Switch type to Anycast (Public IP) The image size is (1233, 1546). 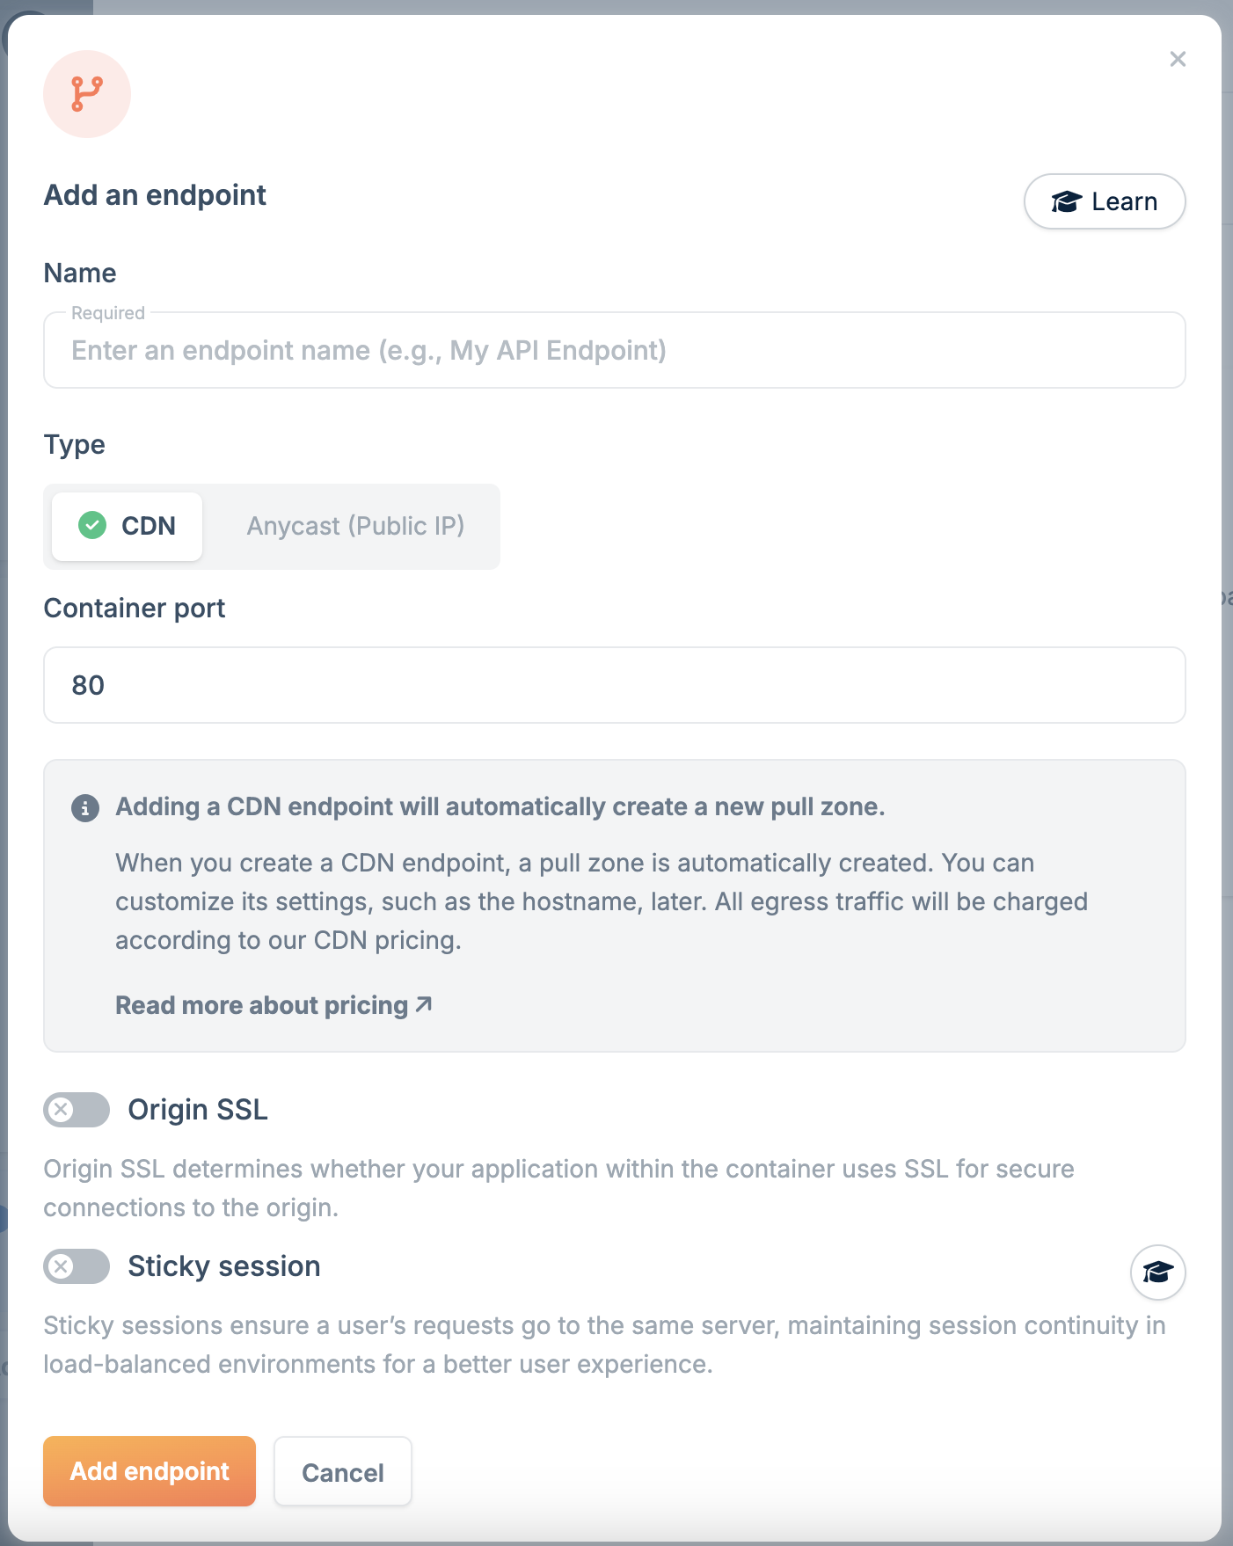point(355,526)
